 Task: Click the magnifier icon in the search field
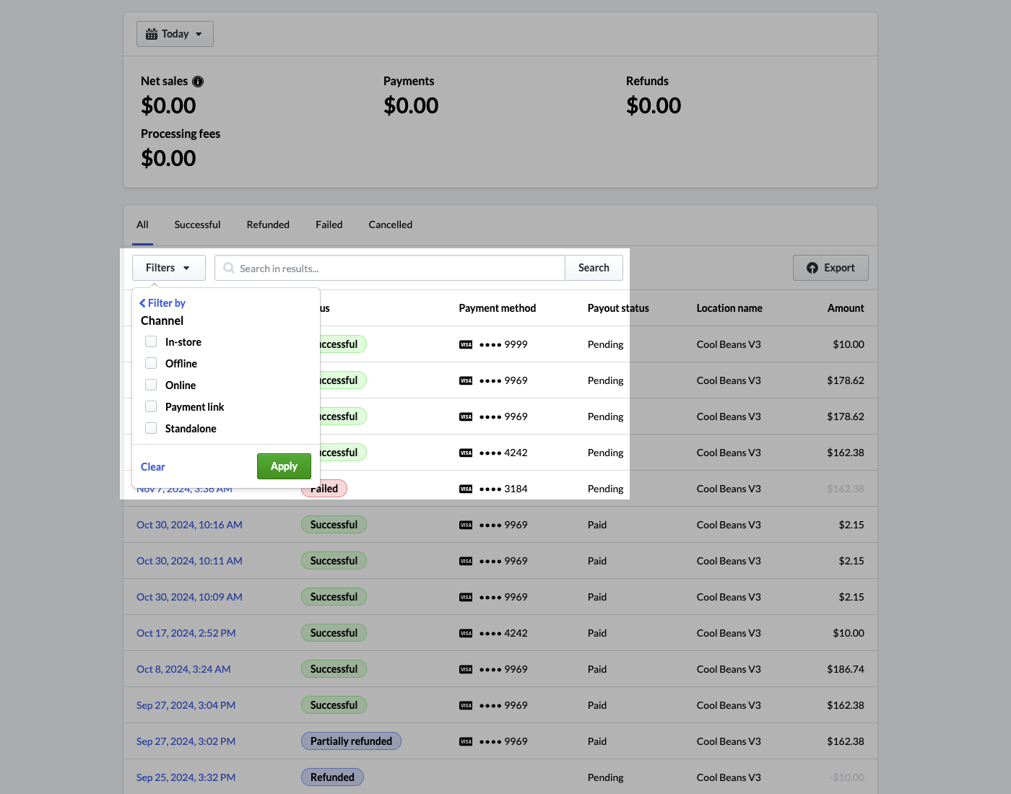[x=229, y=268]
